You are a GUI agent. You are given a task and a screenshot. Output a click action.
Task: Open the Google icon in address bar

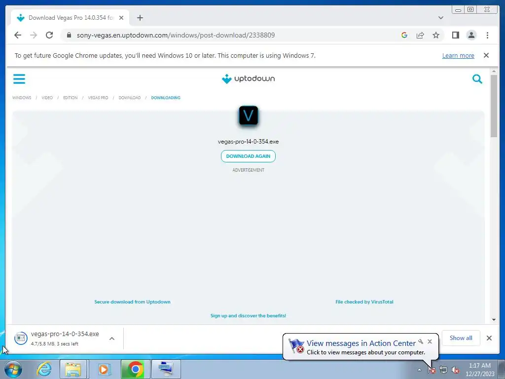pos(404,35)
